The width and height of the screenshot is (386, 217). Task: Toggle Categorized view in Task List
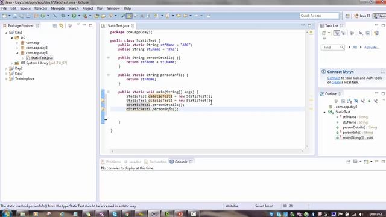pyautogui.click(x=337, y=33)
